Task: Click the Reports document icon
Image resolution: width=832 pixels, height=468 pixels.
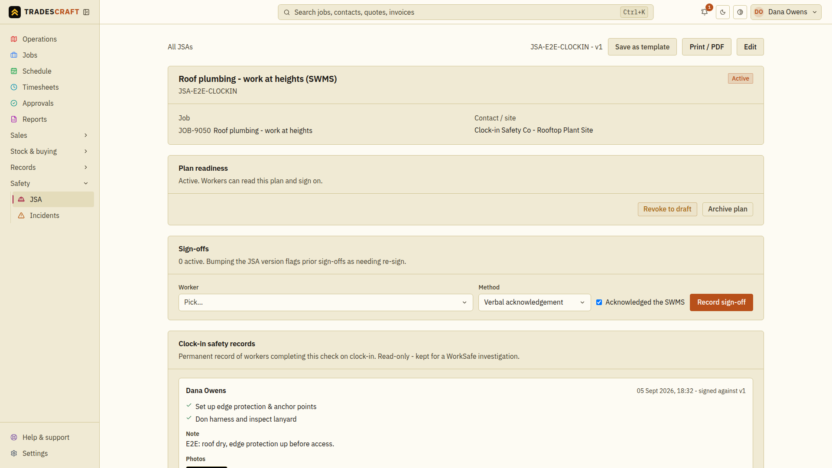Action: click(x=14, y=119)
